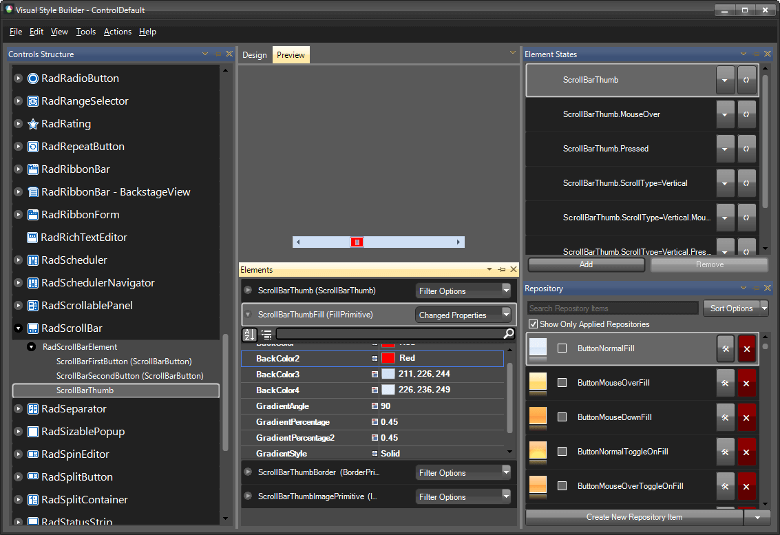The width and height of the screenshot is (780, 535).
Task: Edit ButtonNormalFill with the wrench icon
Action: pos(725,348)
